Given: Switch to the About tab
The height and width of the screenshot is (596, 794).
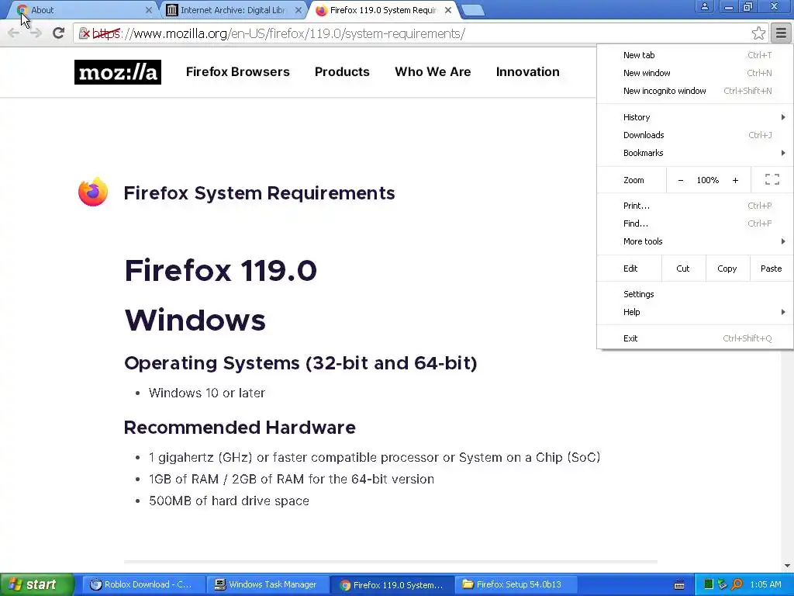Looking at the screenshot, I should pos(79,10).
